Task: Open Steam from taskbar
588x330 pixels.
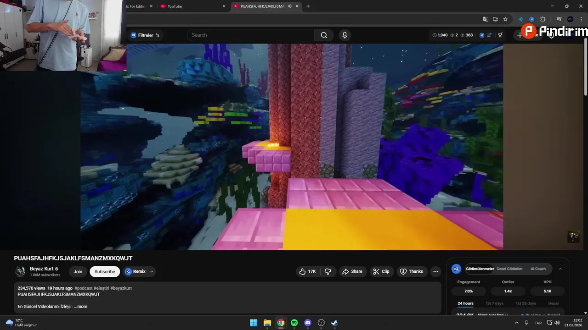Action: pos(334,323)
